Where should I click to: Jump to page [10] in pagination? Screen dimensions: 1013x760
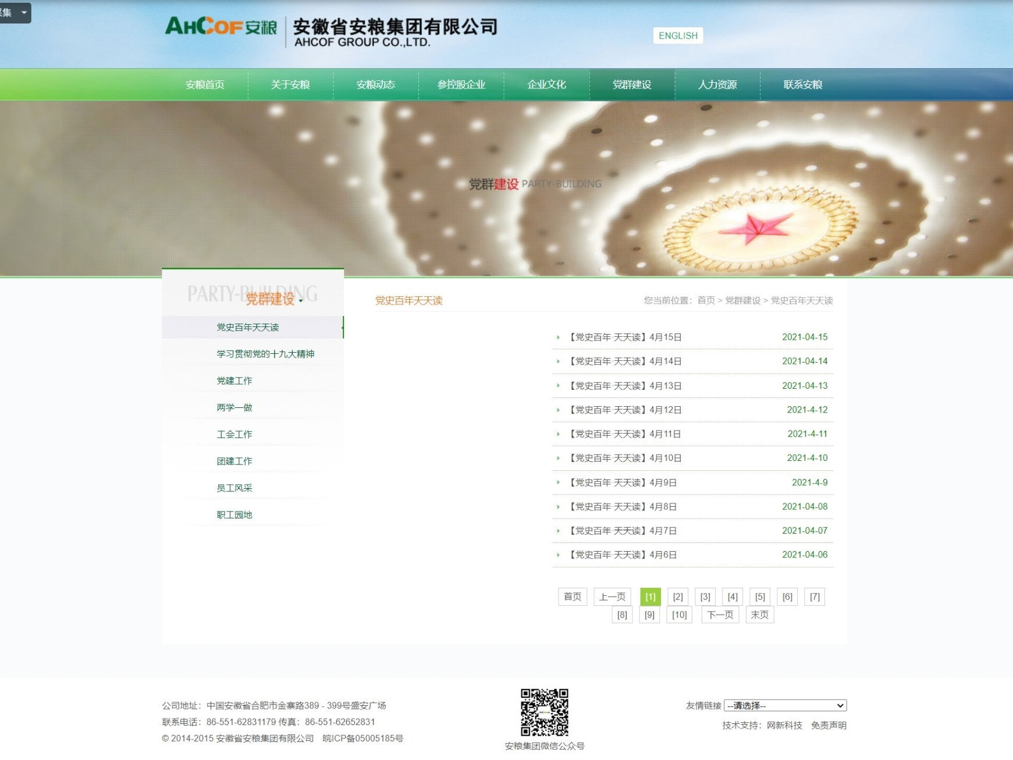click(679, 615)
